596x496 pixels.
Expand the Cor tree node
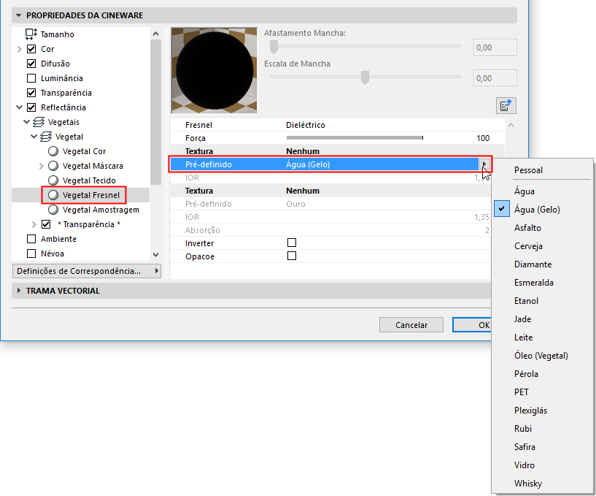pos(20,49)
